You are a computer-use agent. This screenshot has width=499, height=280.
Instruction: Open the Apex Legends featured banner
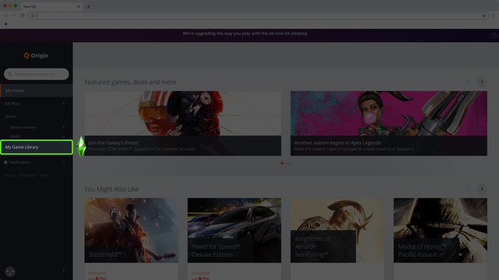(389, 124)
